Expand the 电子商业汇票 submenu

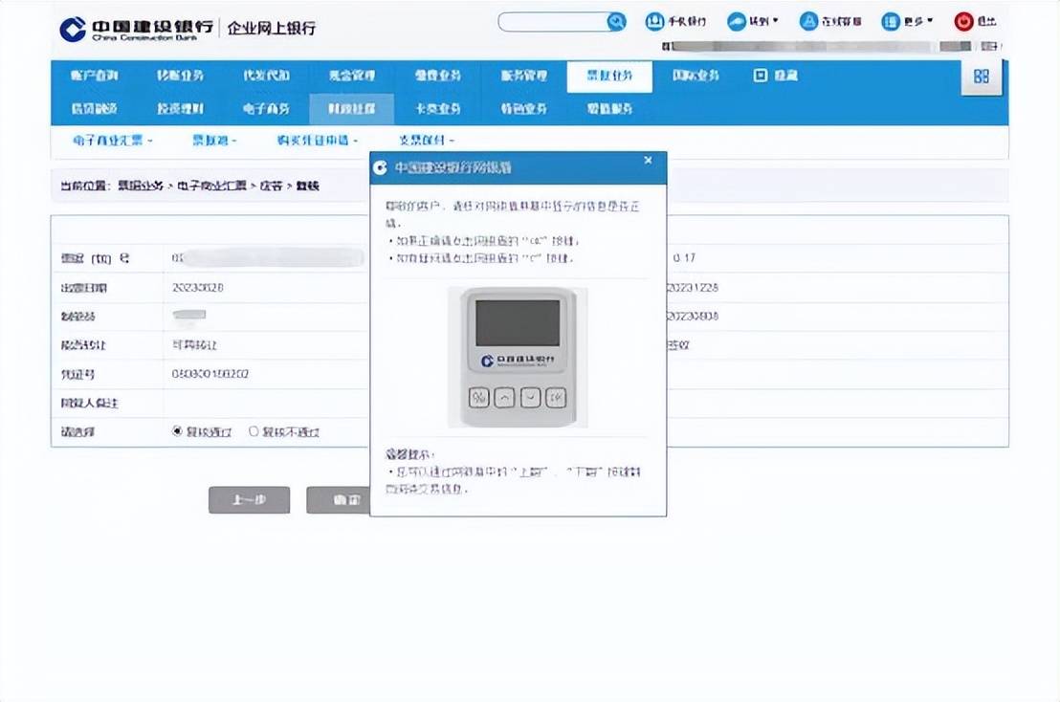point(113,141)
